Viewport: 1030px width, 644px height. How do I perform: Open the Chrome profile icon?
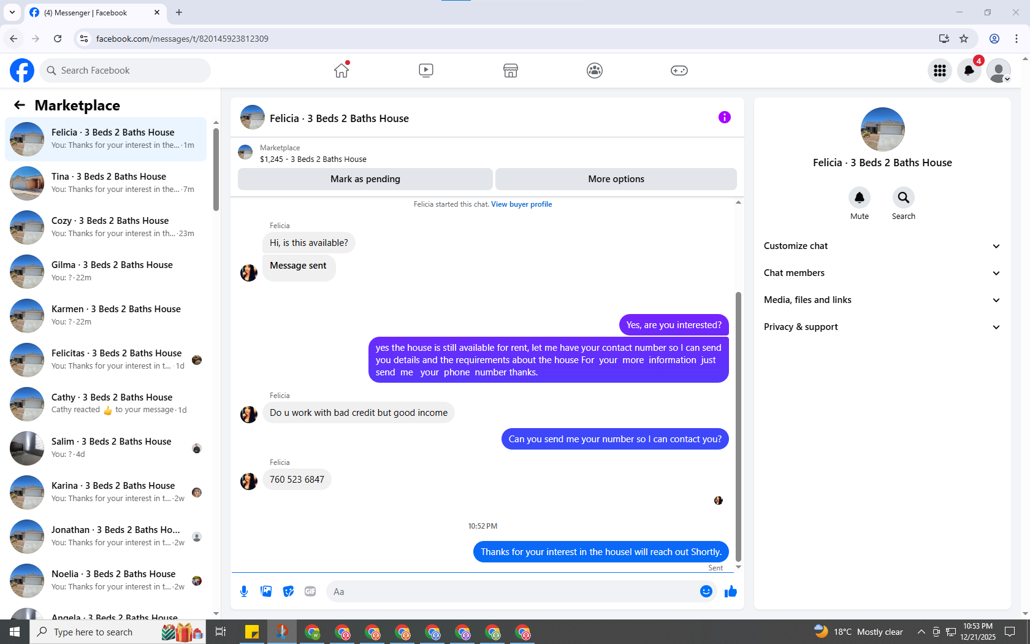(x=994, y=39)
